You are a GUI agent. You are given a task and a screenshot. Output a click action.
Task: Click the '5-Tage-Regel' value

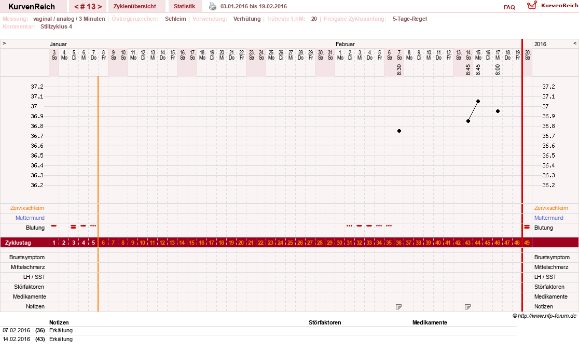pyautogui.click(x=410, y=19)
